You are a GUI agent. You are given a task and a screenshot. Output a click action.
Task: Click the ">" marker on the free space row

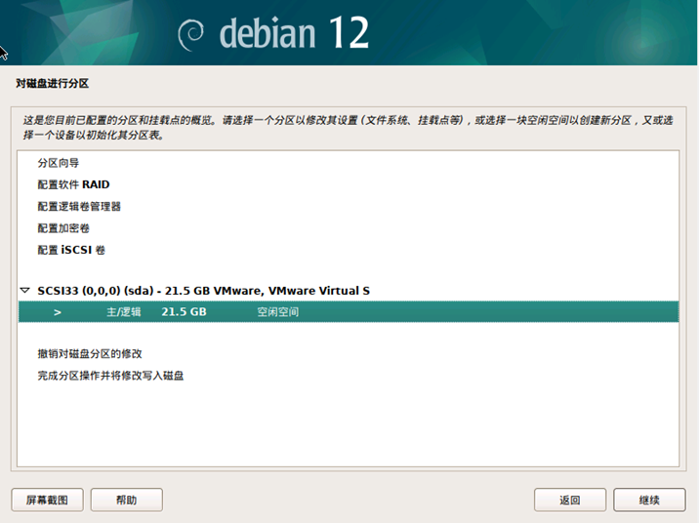[58, 312]
